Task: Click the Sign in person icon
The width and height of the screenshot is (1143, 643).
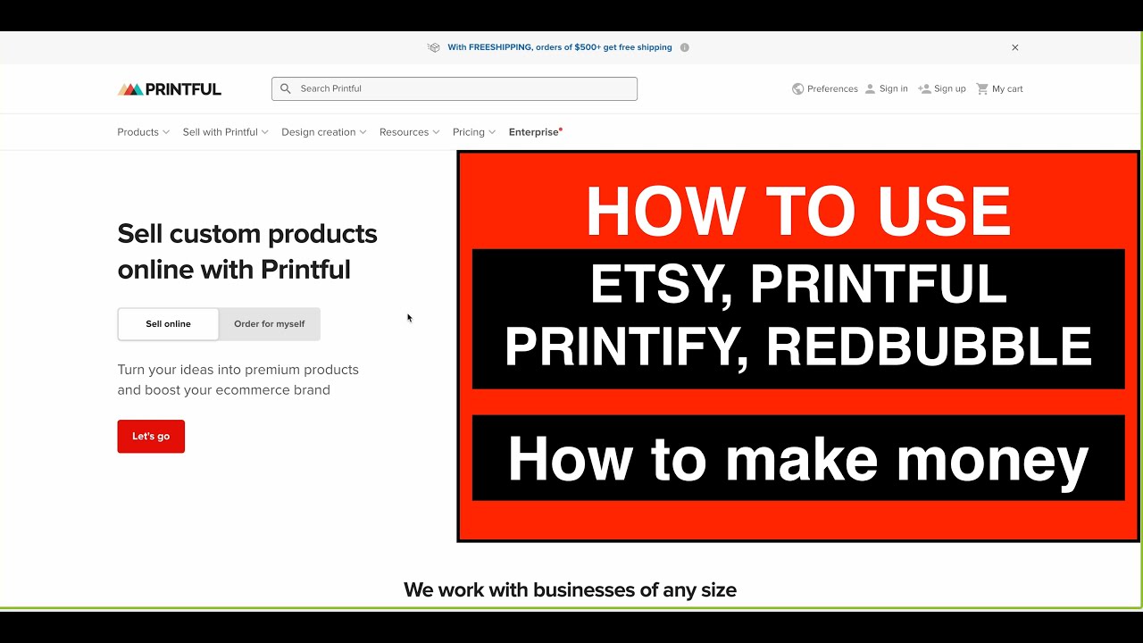Action: (870, 88)
